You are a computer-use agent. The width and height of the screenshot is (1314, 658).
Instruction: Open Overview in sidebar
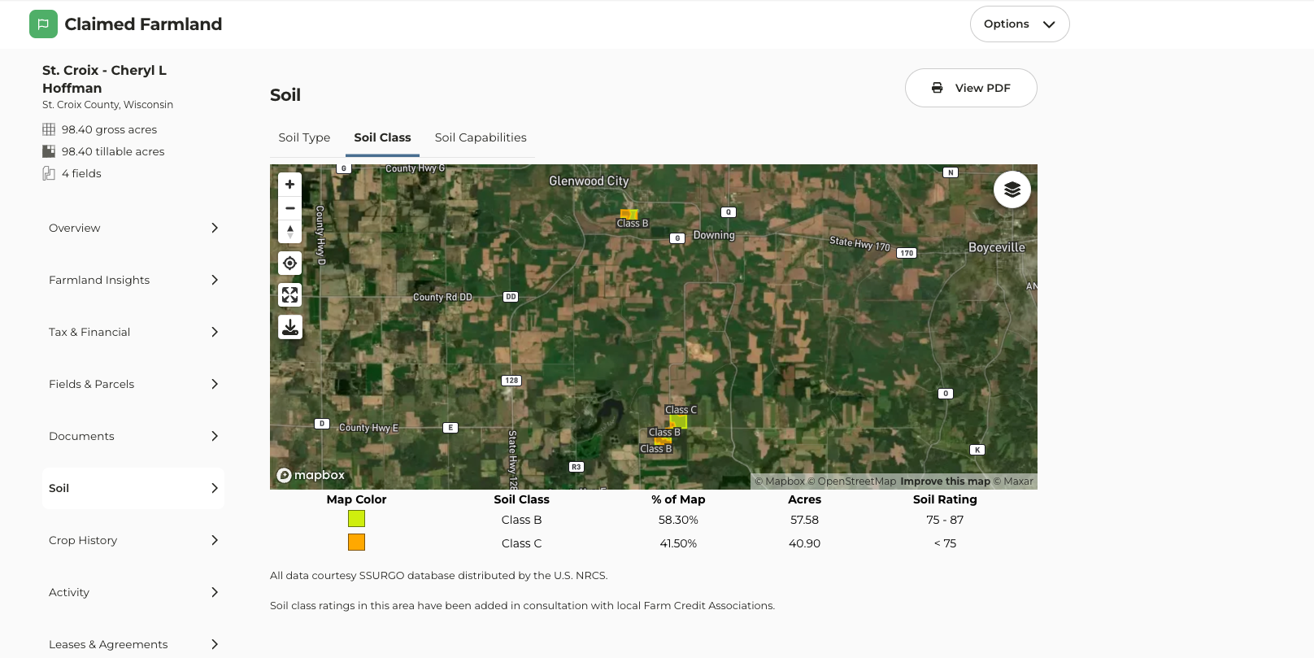[x=133, y=228]
